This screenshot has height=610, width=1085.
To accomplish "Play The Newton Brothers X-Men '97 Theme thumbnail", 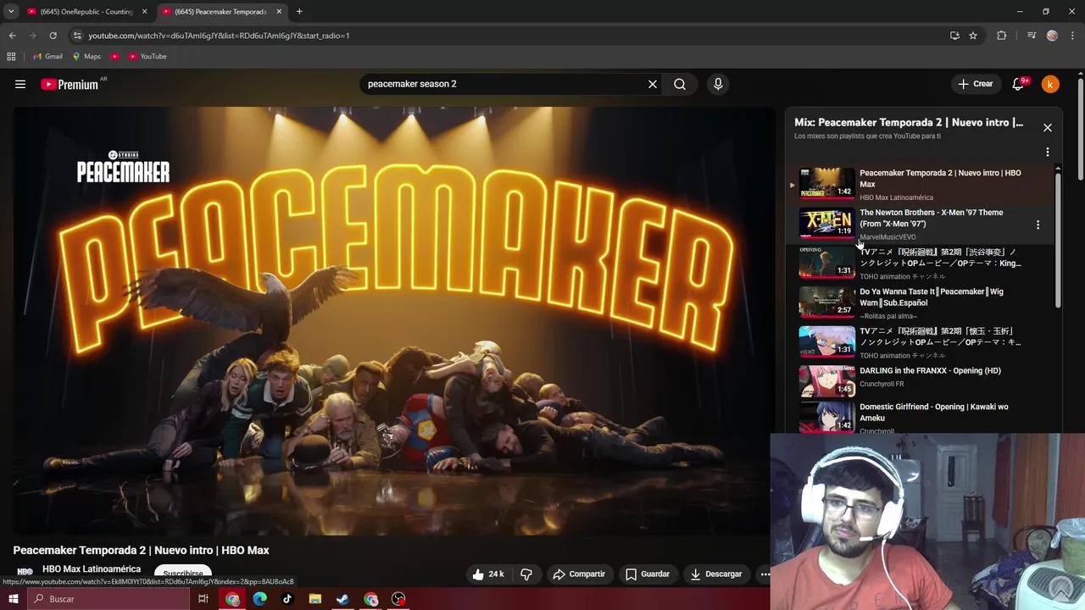I will coord(826,224).
